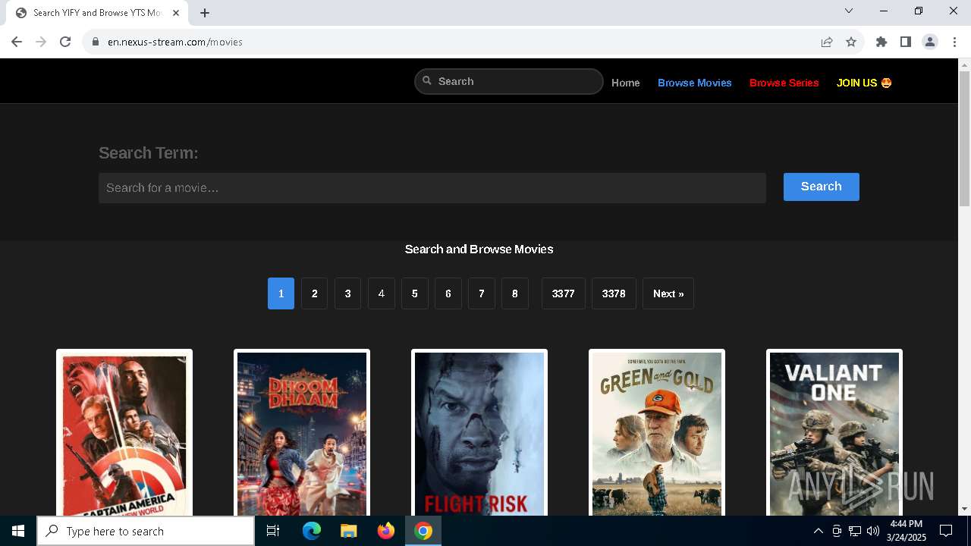Open Dhoom Dhaam movie poster
This screenshot has height=546, width=971.
pos(302,432)
